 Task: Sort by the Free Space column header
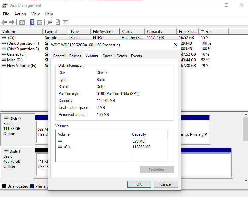click(x=188, y=32)
